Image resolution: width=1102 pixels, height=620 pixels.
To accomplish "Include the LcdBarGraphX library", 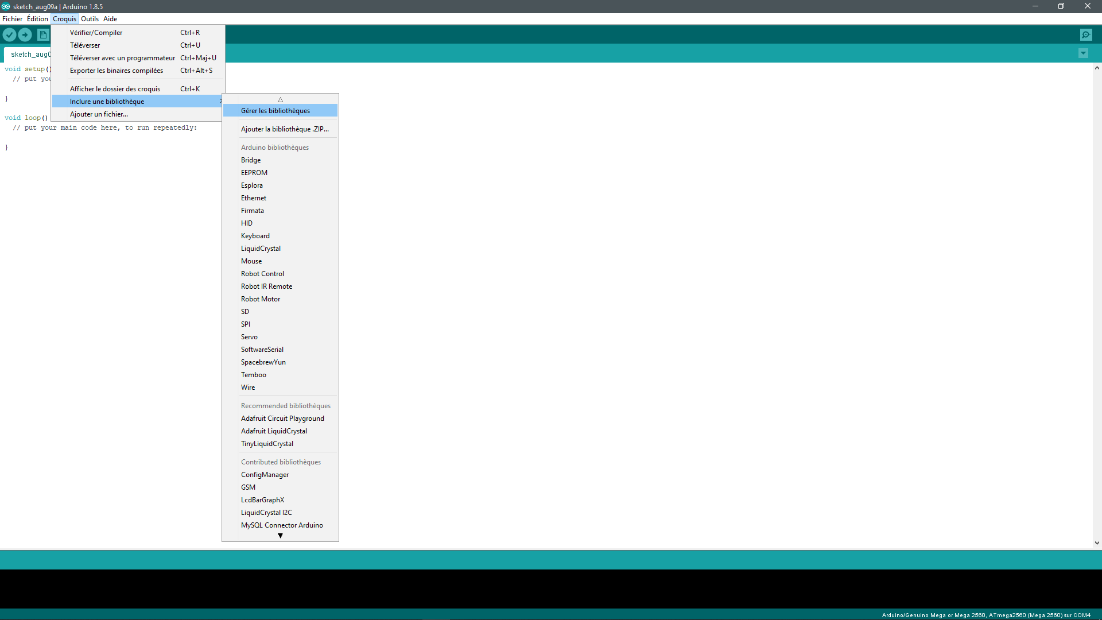I will tap(280, 500).
